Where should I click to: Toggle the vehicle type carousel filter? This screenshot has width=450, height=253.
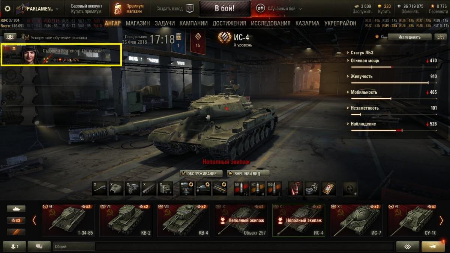tap(16, 209)
